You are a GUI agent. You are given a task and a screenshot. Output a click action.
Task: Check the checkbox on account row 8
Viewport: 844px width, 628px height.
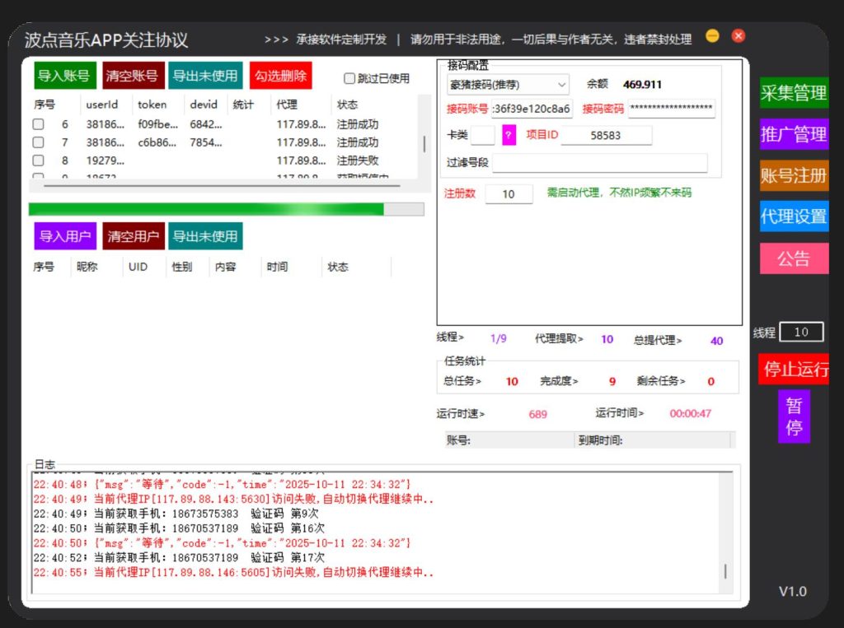point(37,160)
